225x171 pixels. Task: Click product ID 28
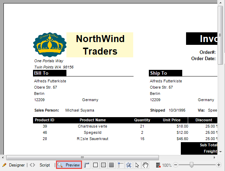pos(45,139)
